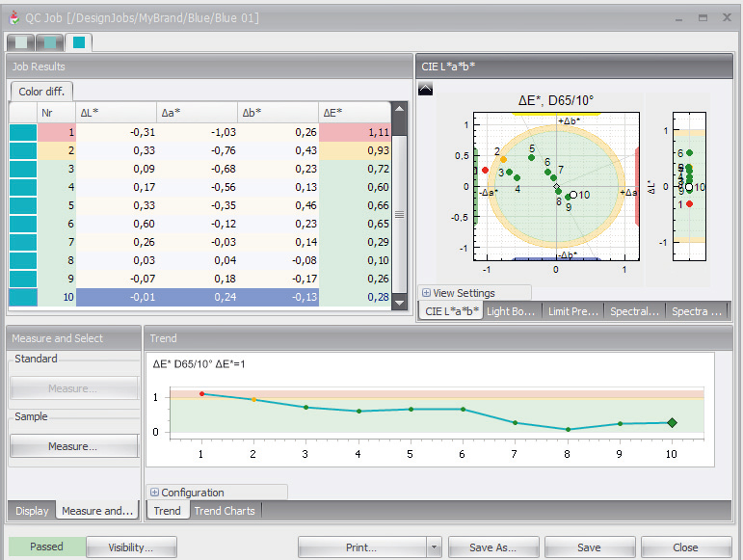Sort by the Δa* column header
The image size is (743, 560).
(x=198, y=113)
